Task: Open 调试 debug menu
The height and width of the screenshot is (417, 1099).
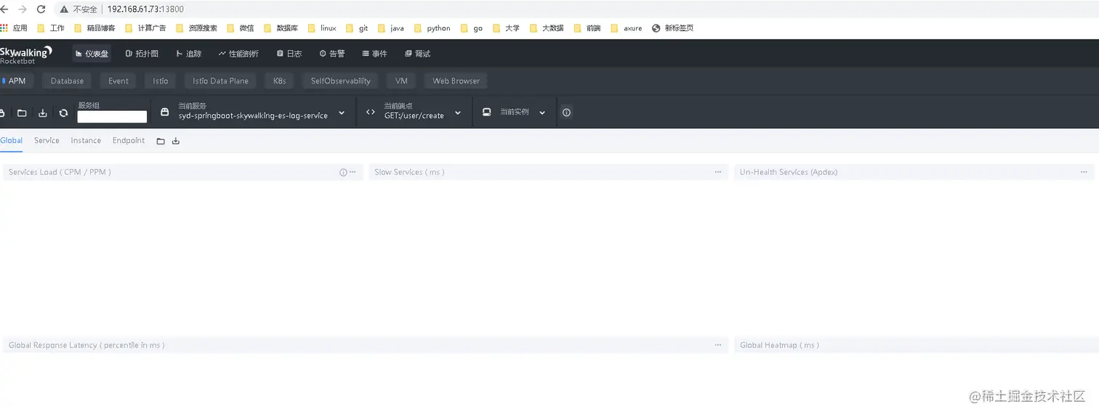Action: click(418, 54)
